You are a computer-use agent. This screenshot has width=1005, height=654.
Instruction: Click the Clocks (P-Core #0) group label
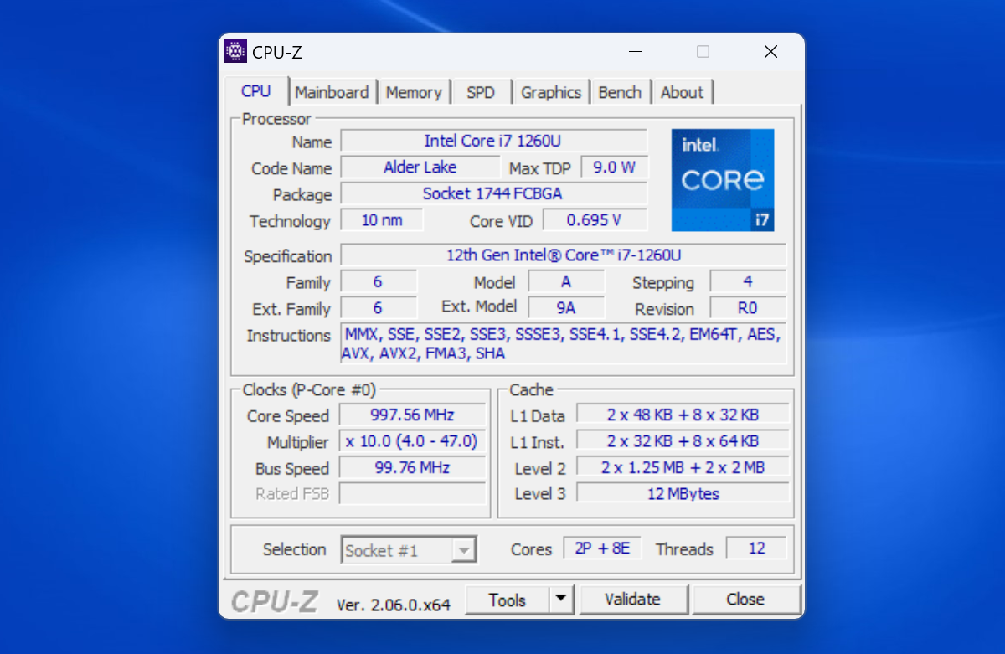[309, 390]
